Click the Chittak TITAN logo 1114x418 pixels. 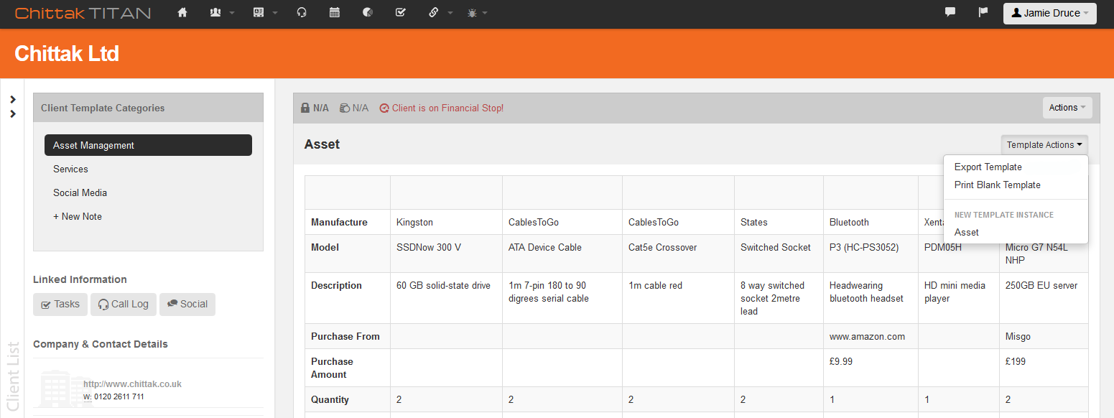(x=83, y=13)
